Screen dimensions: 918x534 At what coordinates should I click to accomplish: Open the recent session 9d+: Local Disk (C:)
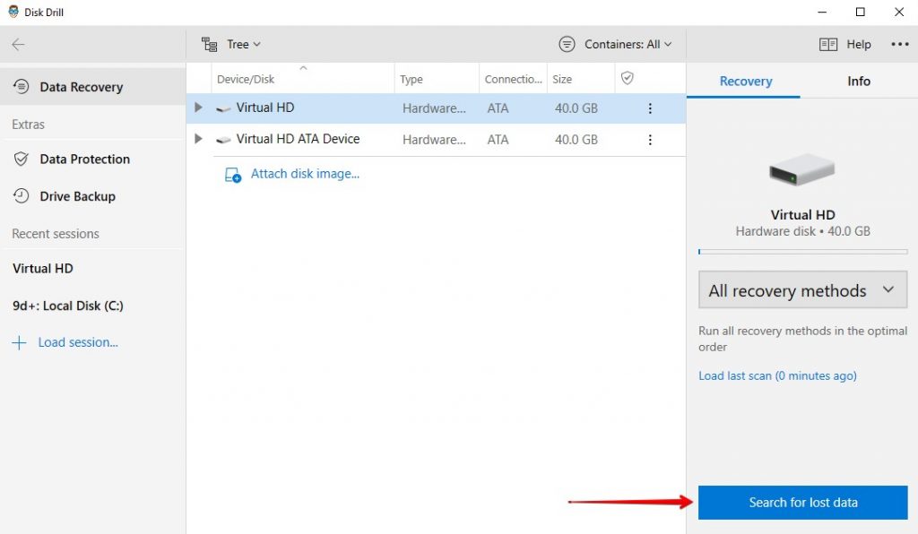pos(66,306)
